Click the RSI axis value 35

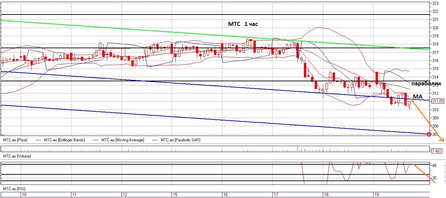tap(434, 178)
